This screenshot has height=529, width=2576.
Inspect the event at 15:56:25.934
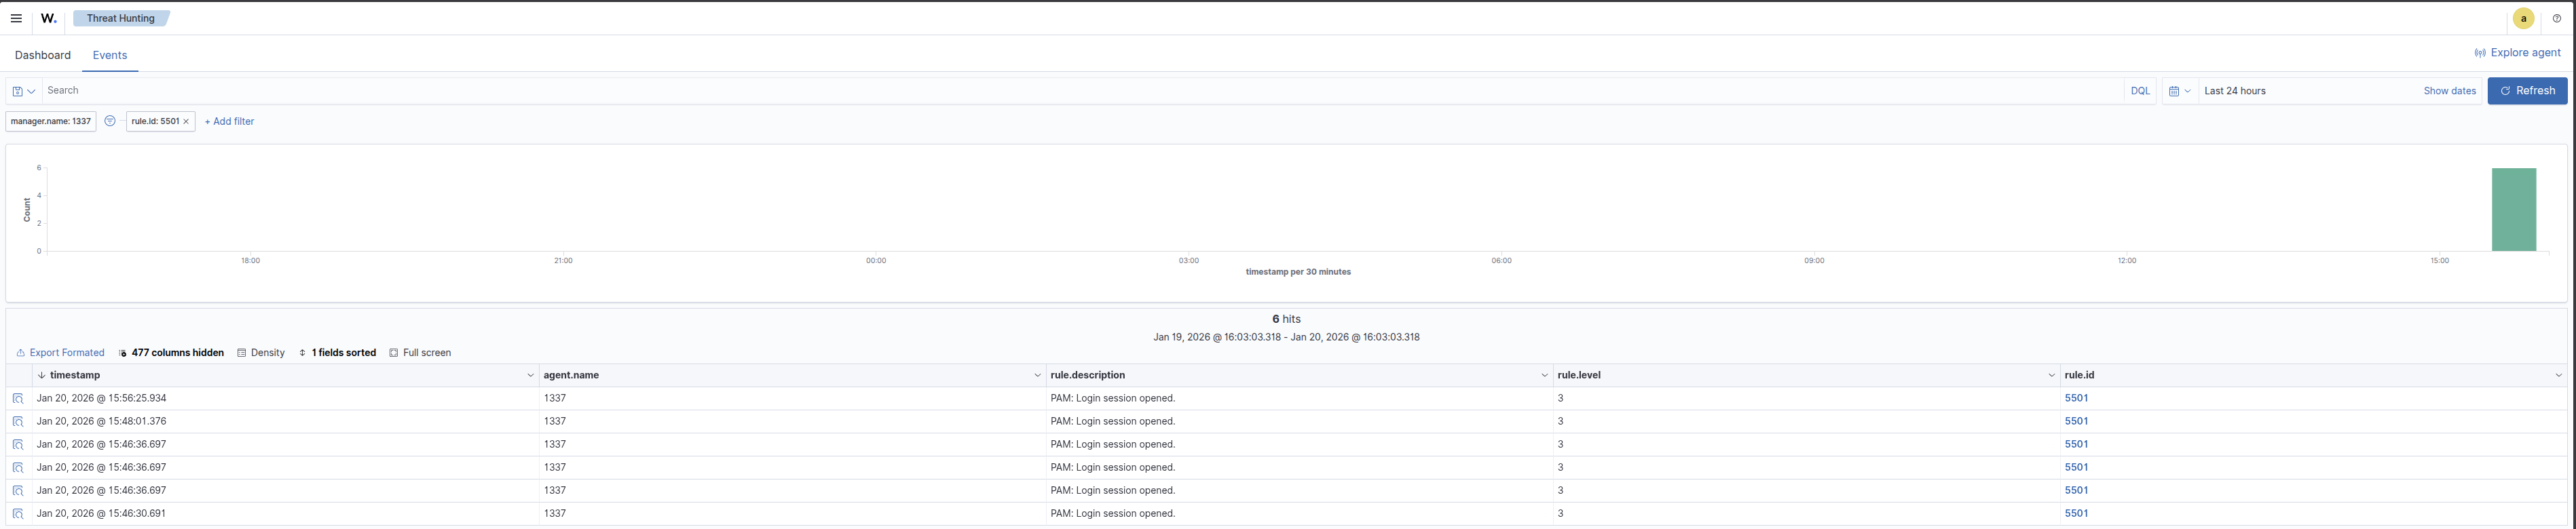18,398
